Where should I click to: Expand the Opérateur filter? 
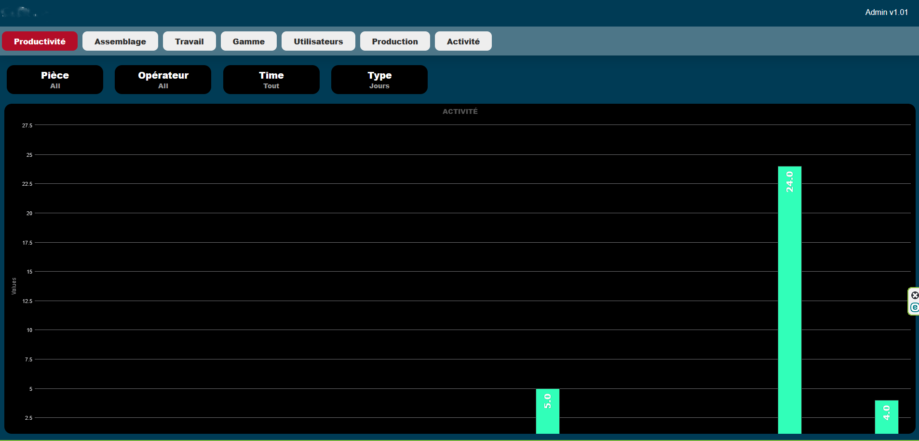pyautogui.click(x=163, y=80)
